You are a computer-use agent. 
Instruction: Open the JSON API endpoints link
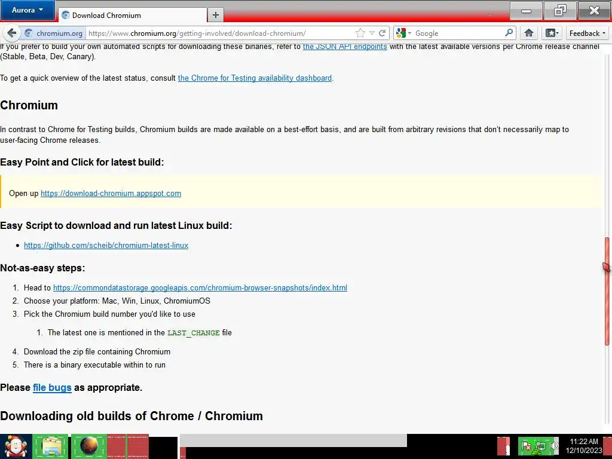point(345,47)
